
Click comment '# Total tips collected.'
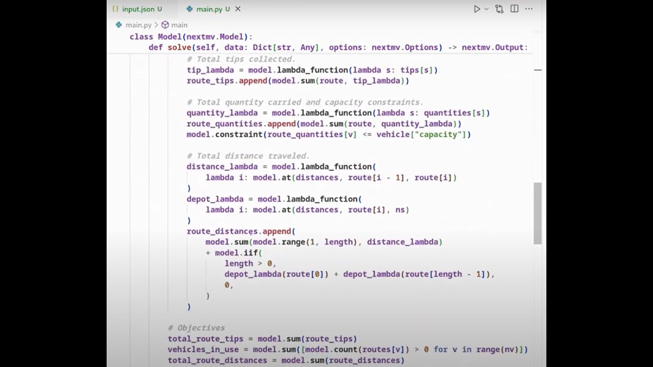pos(241,59)
